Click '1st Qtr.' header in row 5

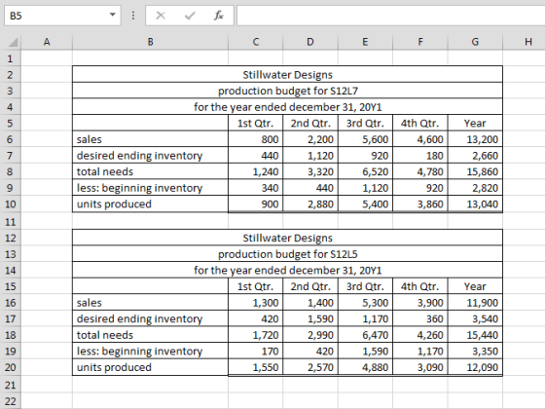pos(255,123)
